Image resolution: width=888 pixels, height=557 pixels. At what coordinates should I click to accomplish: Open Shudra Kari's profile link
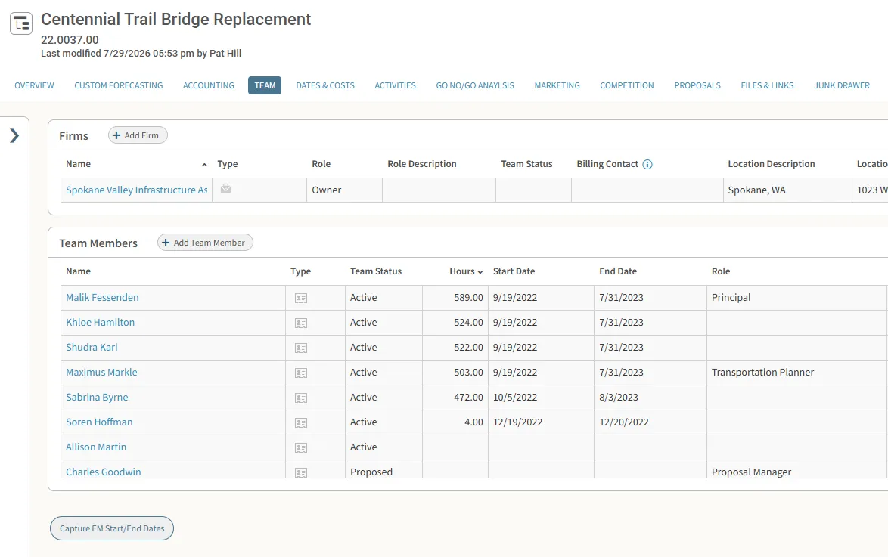click(x=92, y=347)
